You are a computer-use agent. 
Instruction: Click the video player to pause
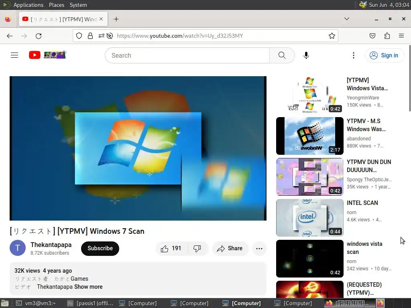[x=138, y=148]
